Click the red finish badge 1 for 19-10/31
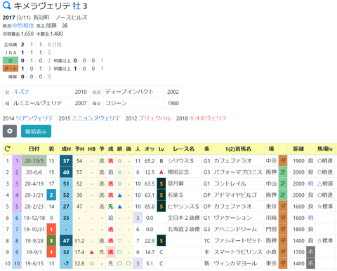This screenshot has height=271, width=337. pos(51,229)
